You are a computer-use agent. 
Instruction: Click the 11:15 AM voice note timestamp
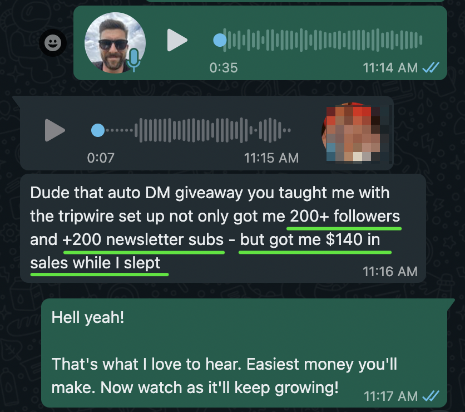(271, 158)
